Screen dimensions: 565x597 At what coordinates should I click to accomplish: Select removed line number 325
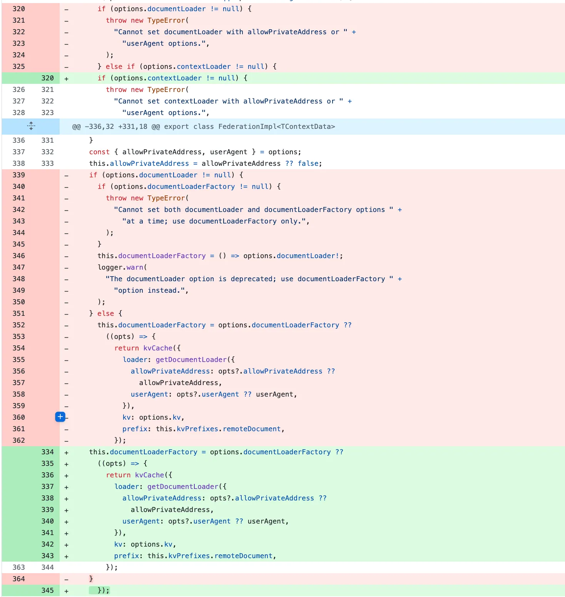(18, 67)
